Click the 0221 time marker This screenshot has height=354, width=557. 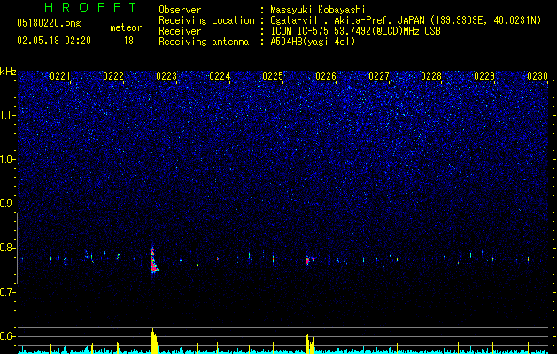(60, 76)
